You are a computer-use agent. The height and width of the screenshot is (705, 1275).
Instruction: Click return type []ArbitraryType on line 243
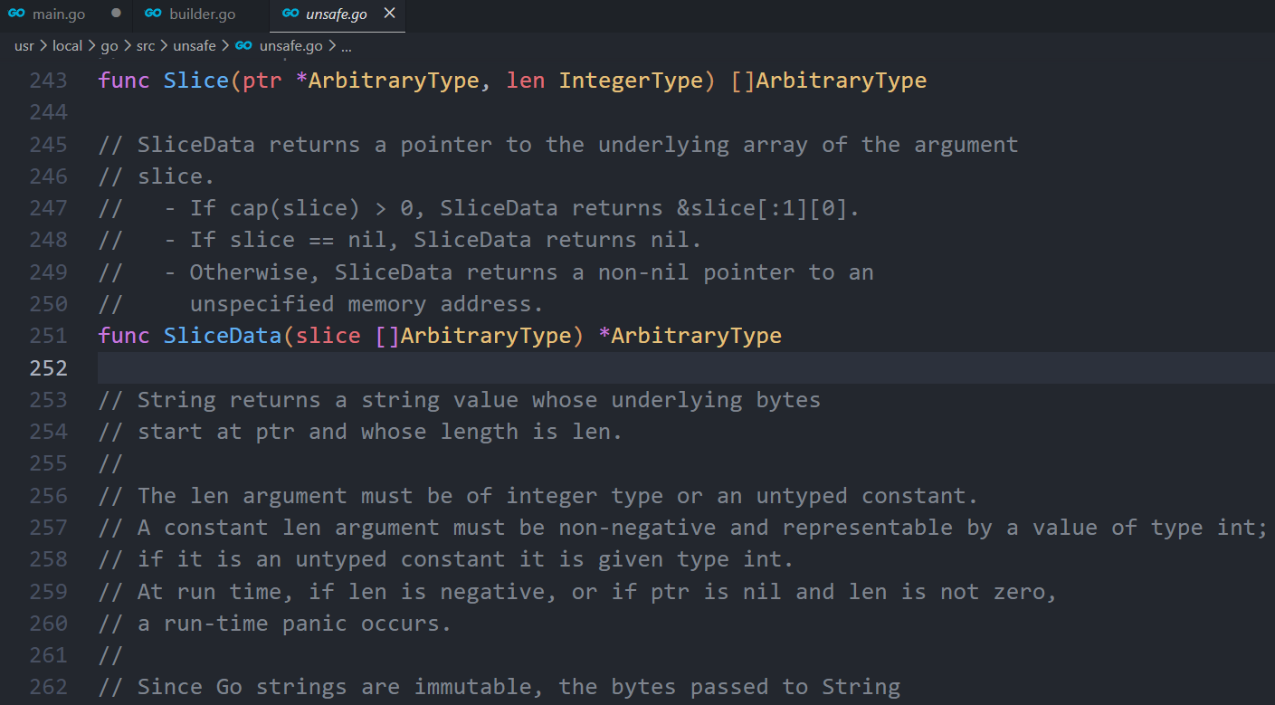pos(828,81)
